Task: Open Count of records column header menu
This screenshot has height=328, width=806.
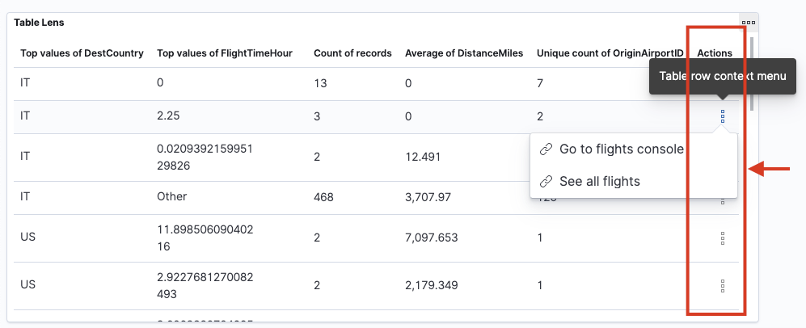Action: [x=352, y=53]
